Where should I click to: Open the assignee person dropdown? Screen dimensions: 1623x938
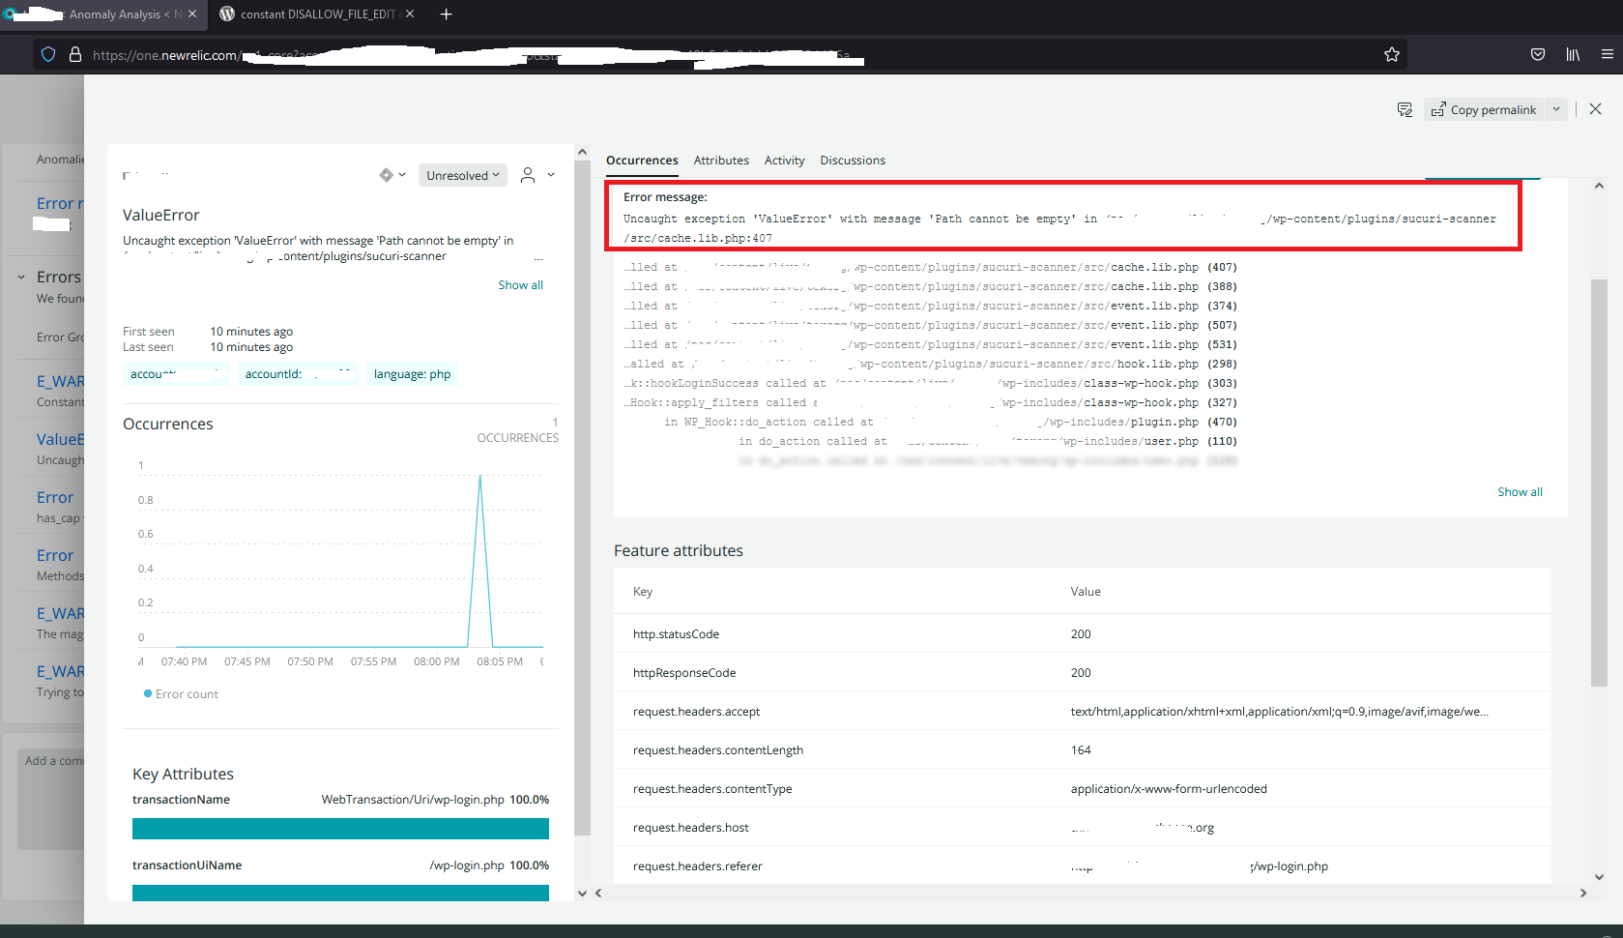click(537, 175)
